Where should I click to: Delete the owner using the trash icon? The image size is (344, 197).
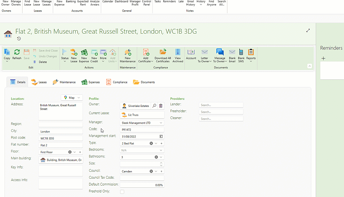click(x=161, y=106)
